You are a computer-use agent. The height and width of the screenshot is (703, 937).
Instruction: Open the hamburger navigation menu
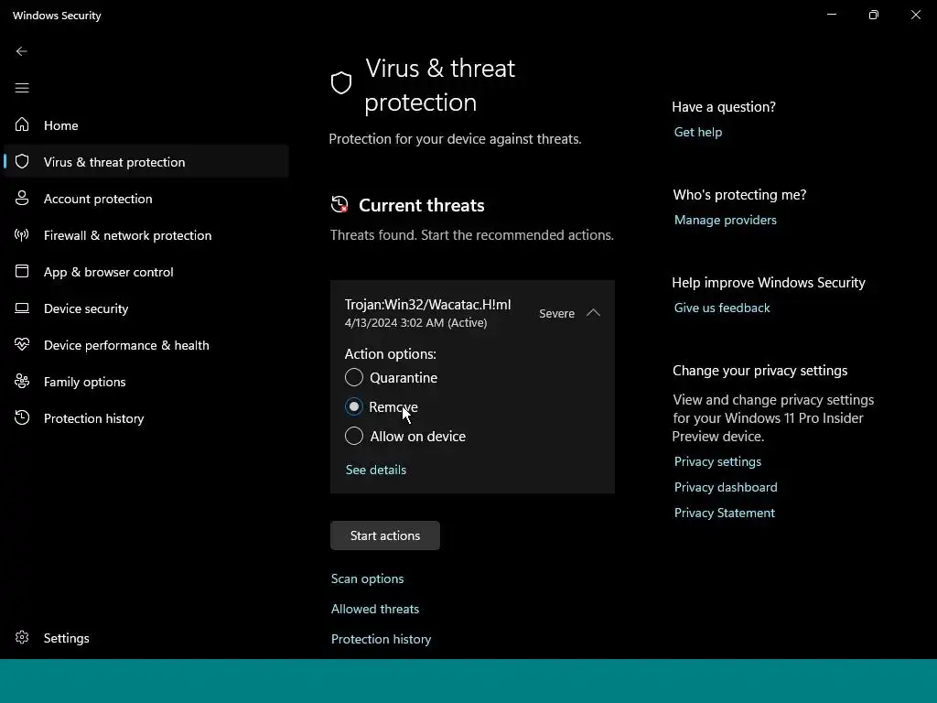pos(22,89)
